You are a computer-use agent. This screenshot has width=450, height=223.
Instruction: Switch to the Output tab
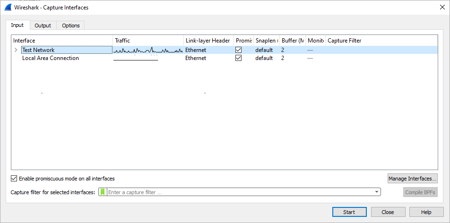pyautogui.click(x=43, y=26)
